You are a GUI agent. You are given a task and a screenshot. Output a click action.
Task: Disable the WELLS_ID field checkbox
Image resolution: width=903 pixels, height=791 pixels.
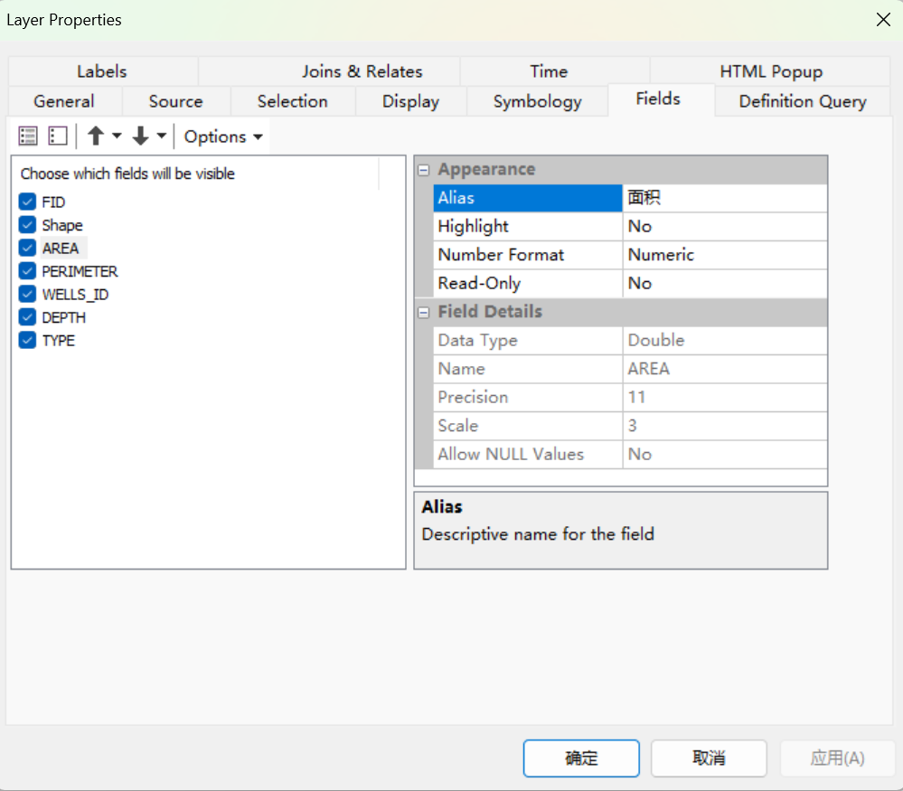coord(27,294)
